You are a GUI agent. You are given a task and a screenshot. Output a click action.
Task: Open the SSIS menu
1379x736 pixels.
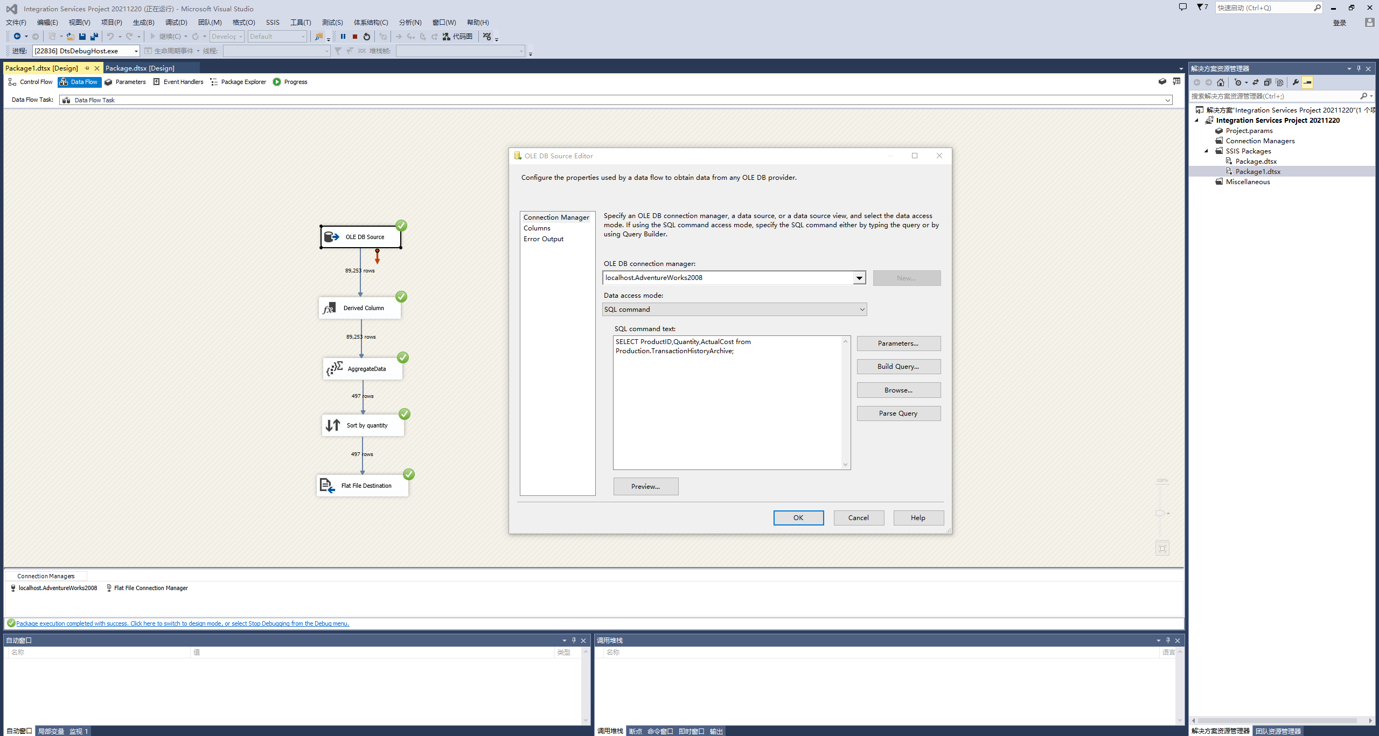[273, 23]
